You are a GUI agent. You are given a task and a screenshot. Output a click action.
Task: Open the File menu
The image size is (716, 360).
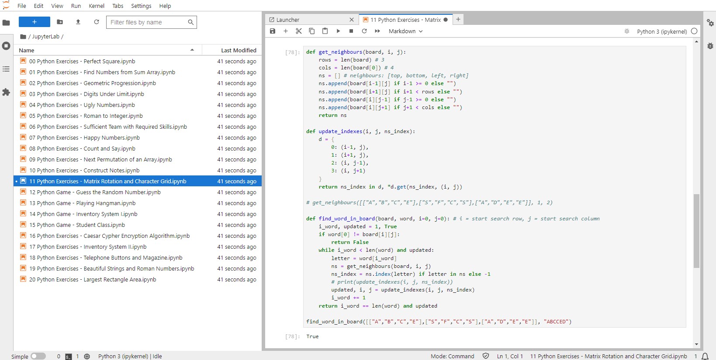click(22, 6)
